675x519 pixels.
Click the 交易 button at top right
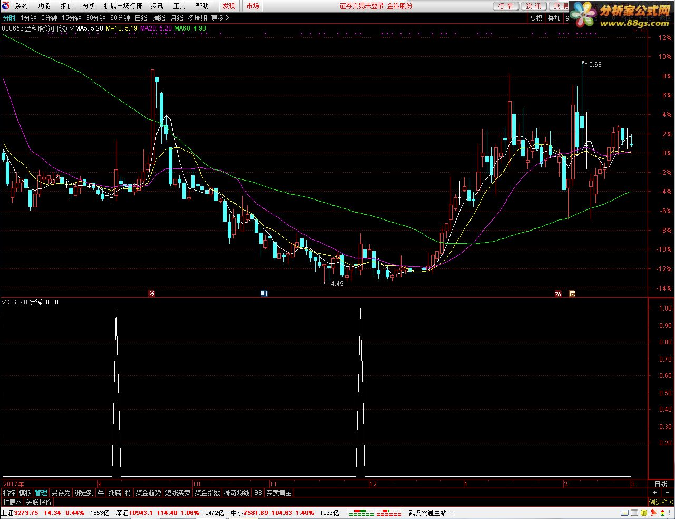tap(560, 6)
